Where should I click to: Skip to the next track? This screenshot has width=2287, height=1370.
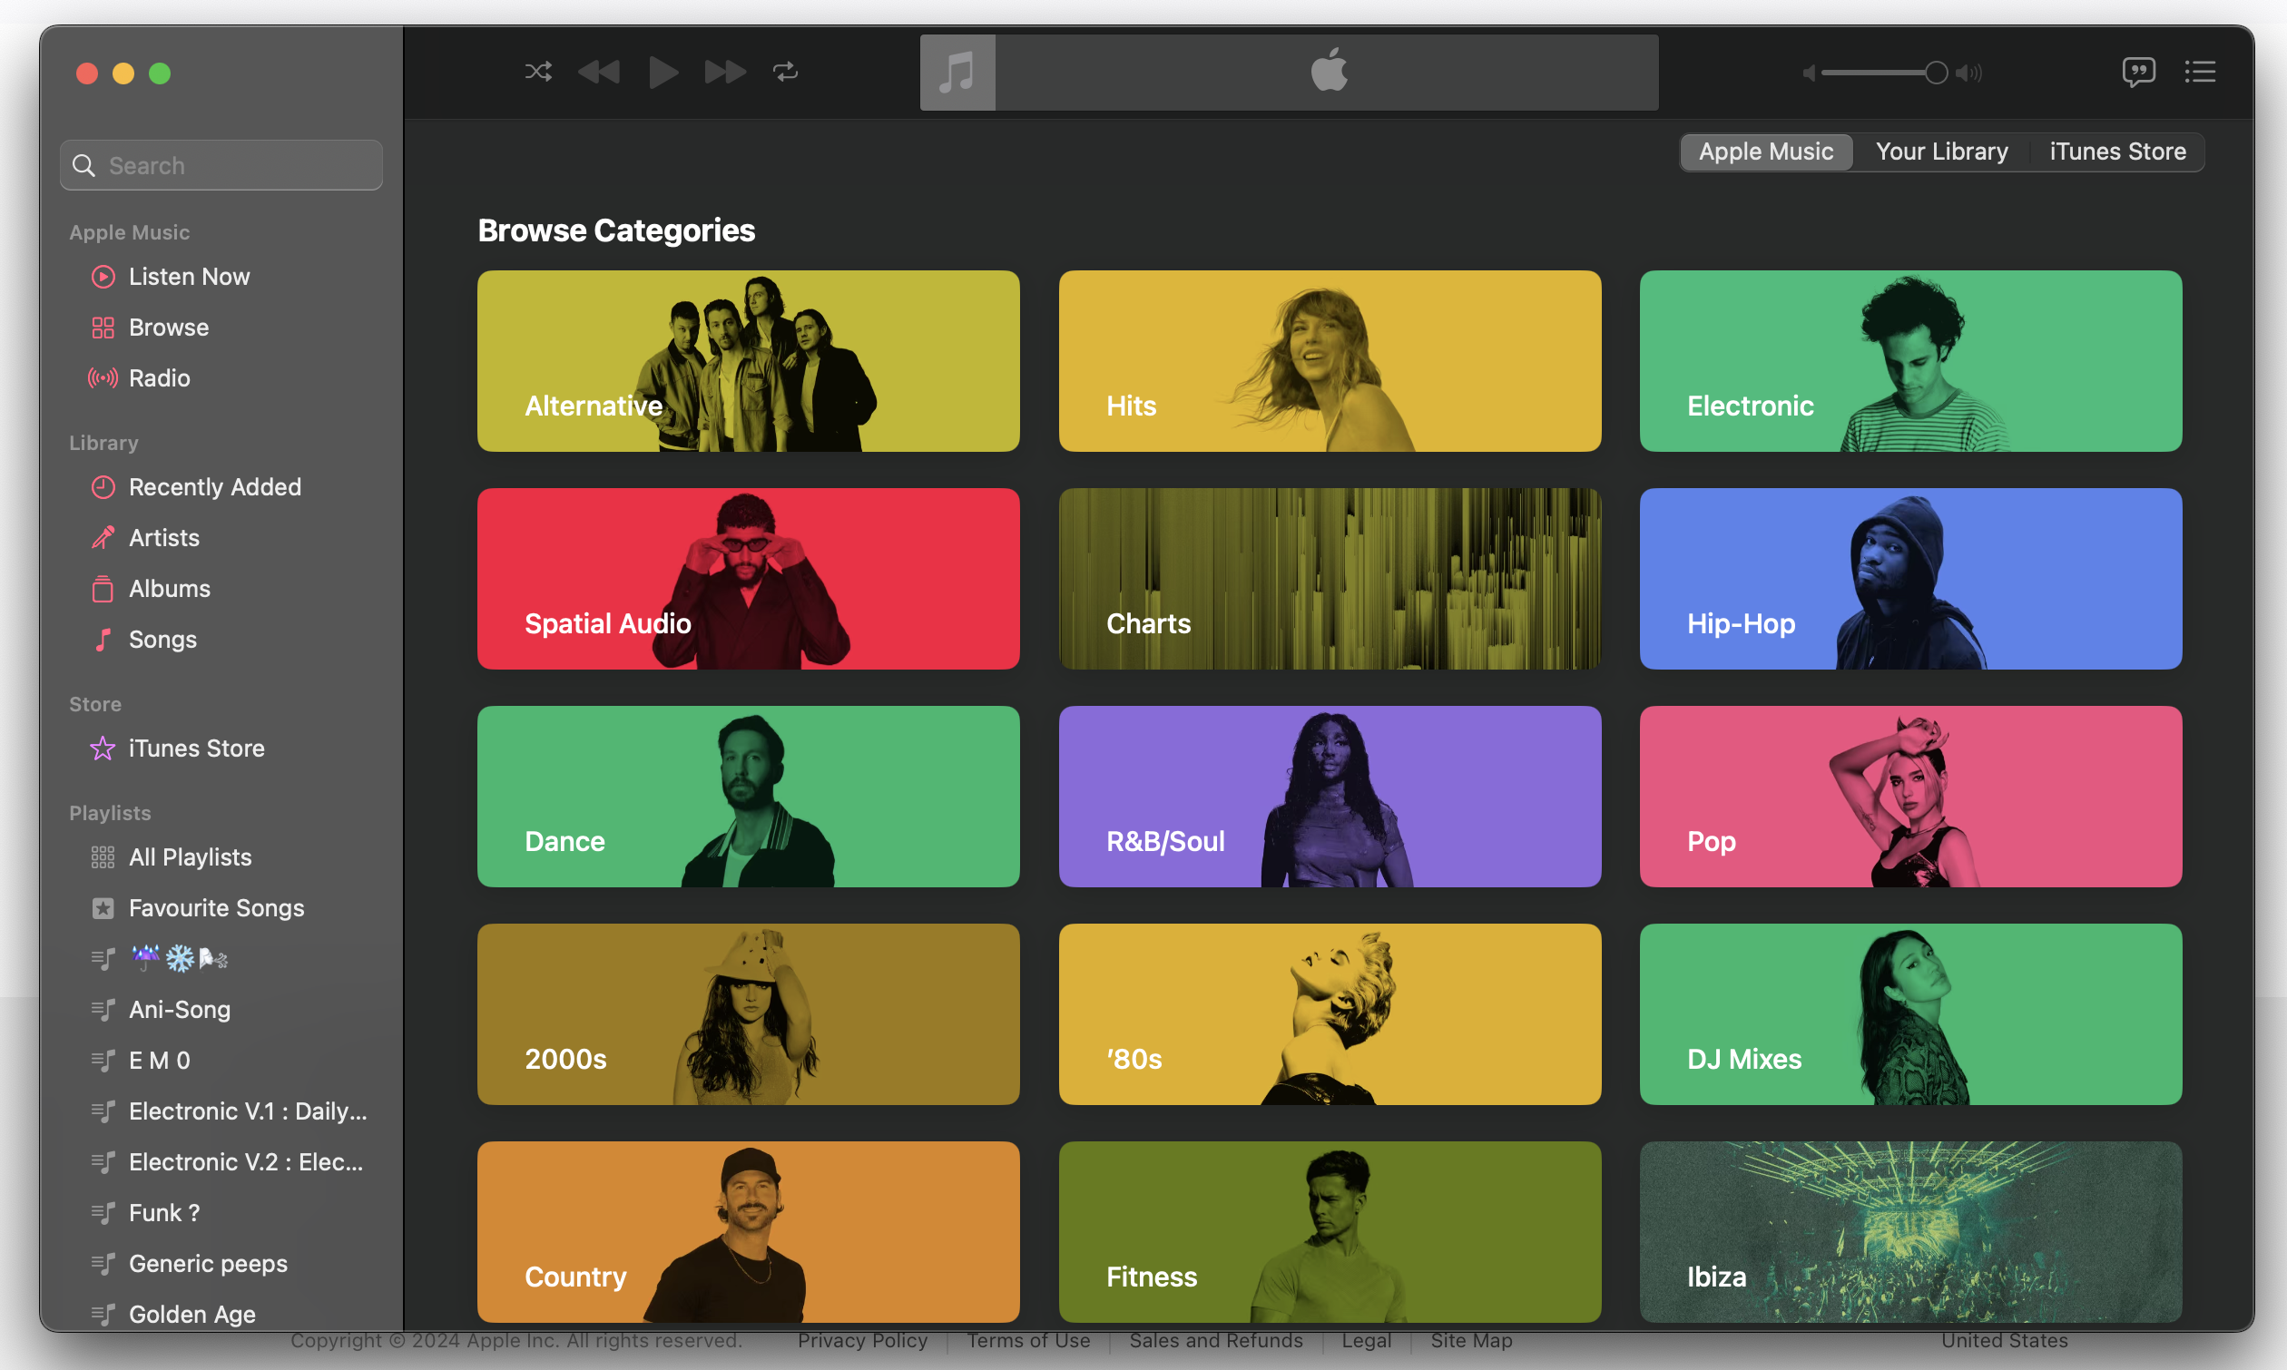coord(725,71)
